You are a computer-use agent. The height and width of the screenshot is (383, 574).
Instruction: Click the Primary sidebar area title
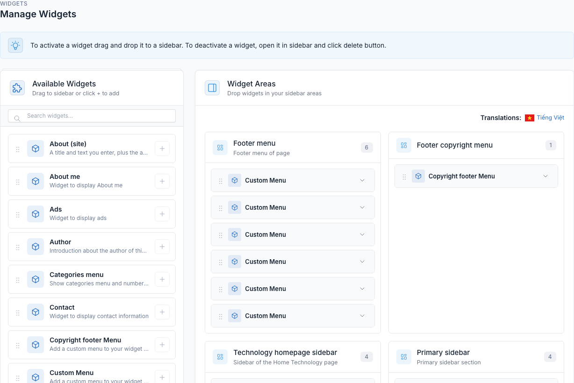[x=443, y=353]
